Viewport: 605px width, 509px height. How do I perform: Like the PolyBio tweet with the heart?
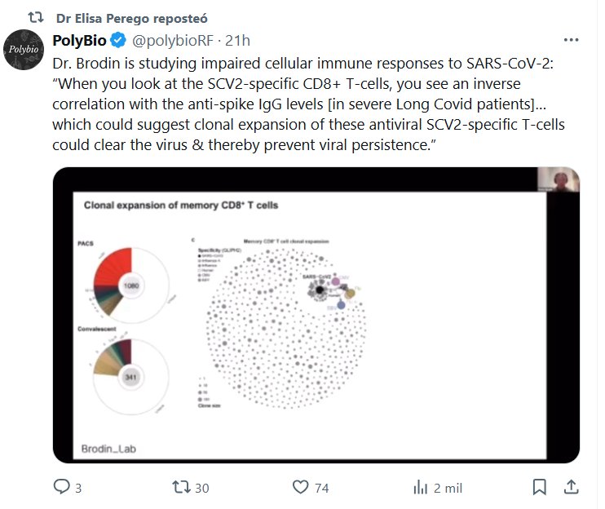click(x=301, y=487)
